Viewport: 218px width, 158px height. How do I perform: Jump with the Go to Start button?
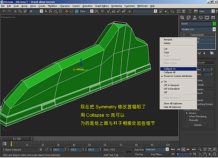coord(173,149)
